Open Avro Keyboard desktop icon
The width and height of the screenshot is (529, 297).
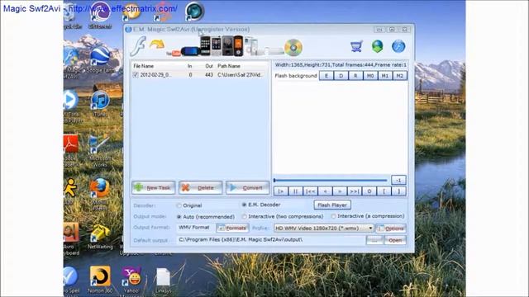(71, 238)
